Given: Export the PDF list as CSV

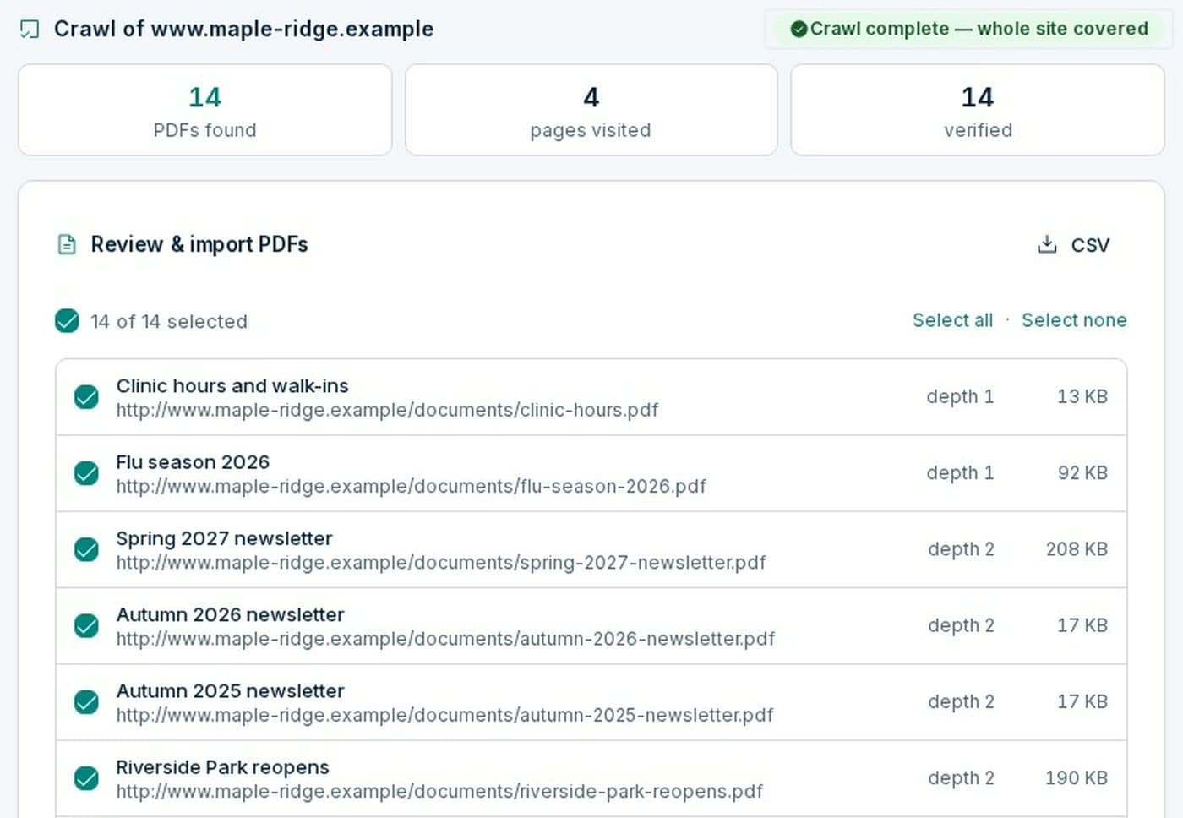Looking at the screenshot, I should (x=1073, y=245).
